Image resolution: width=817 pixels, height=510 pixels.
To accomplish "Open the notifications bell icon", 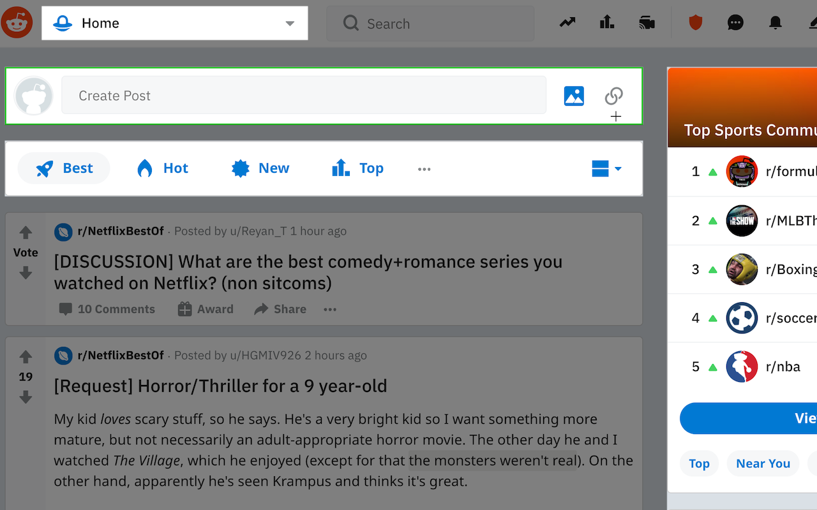I will click(x=776, y=23).
